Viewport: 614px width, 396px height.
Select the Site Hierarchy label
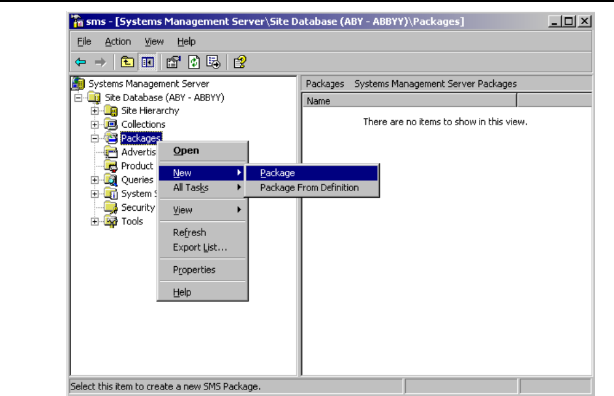coord(150,111)
